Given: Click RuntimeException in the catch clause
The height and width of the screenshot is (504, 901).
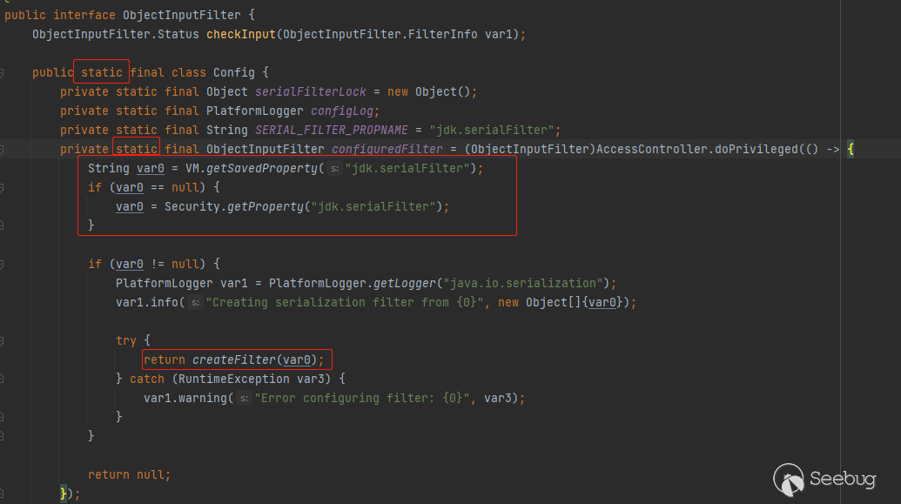Looking at the screenshot, I should click(234, 380).
